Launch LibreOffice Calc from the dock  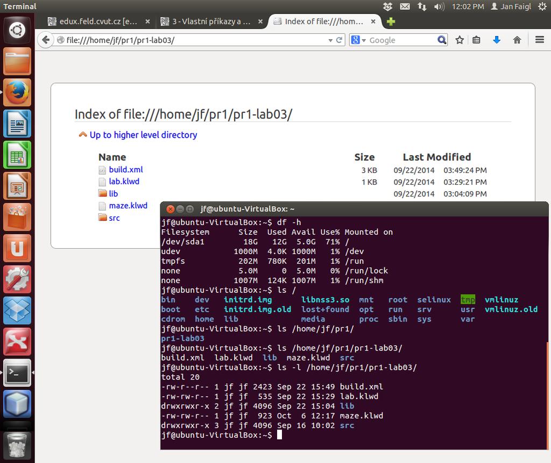pyautogui.click(x=17, y=155)
